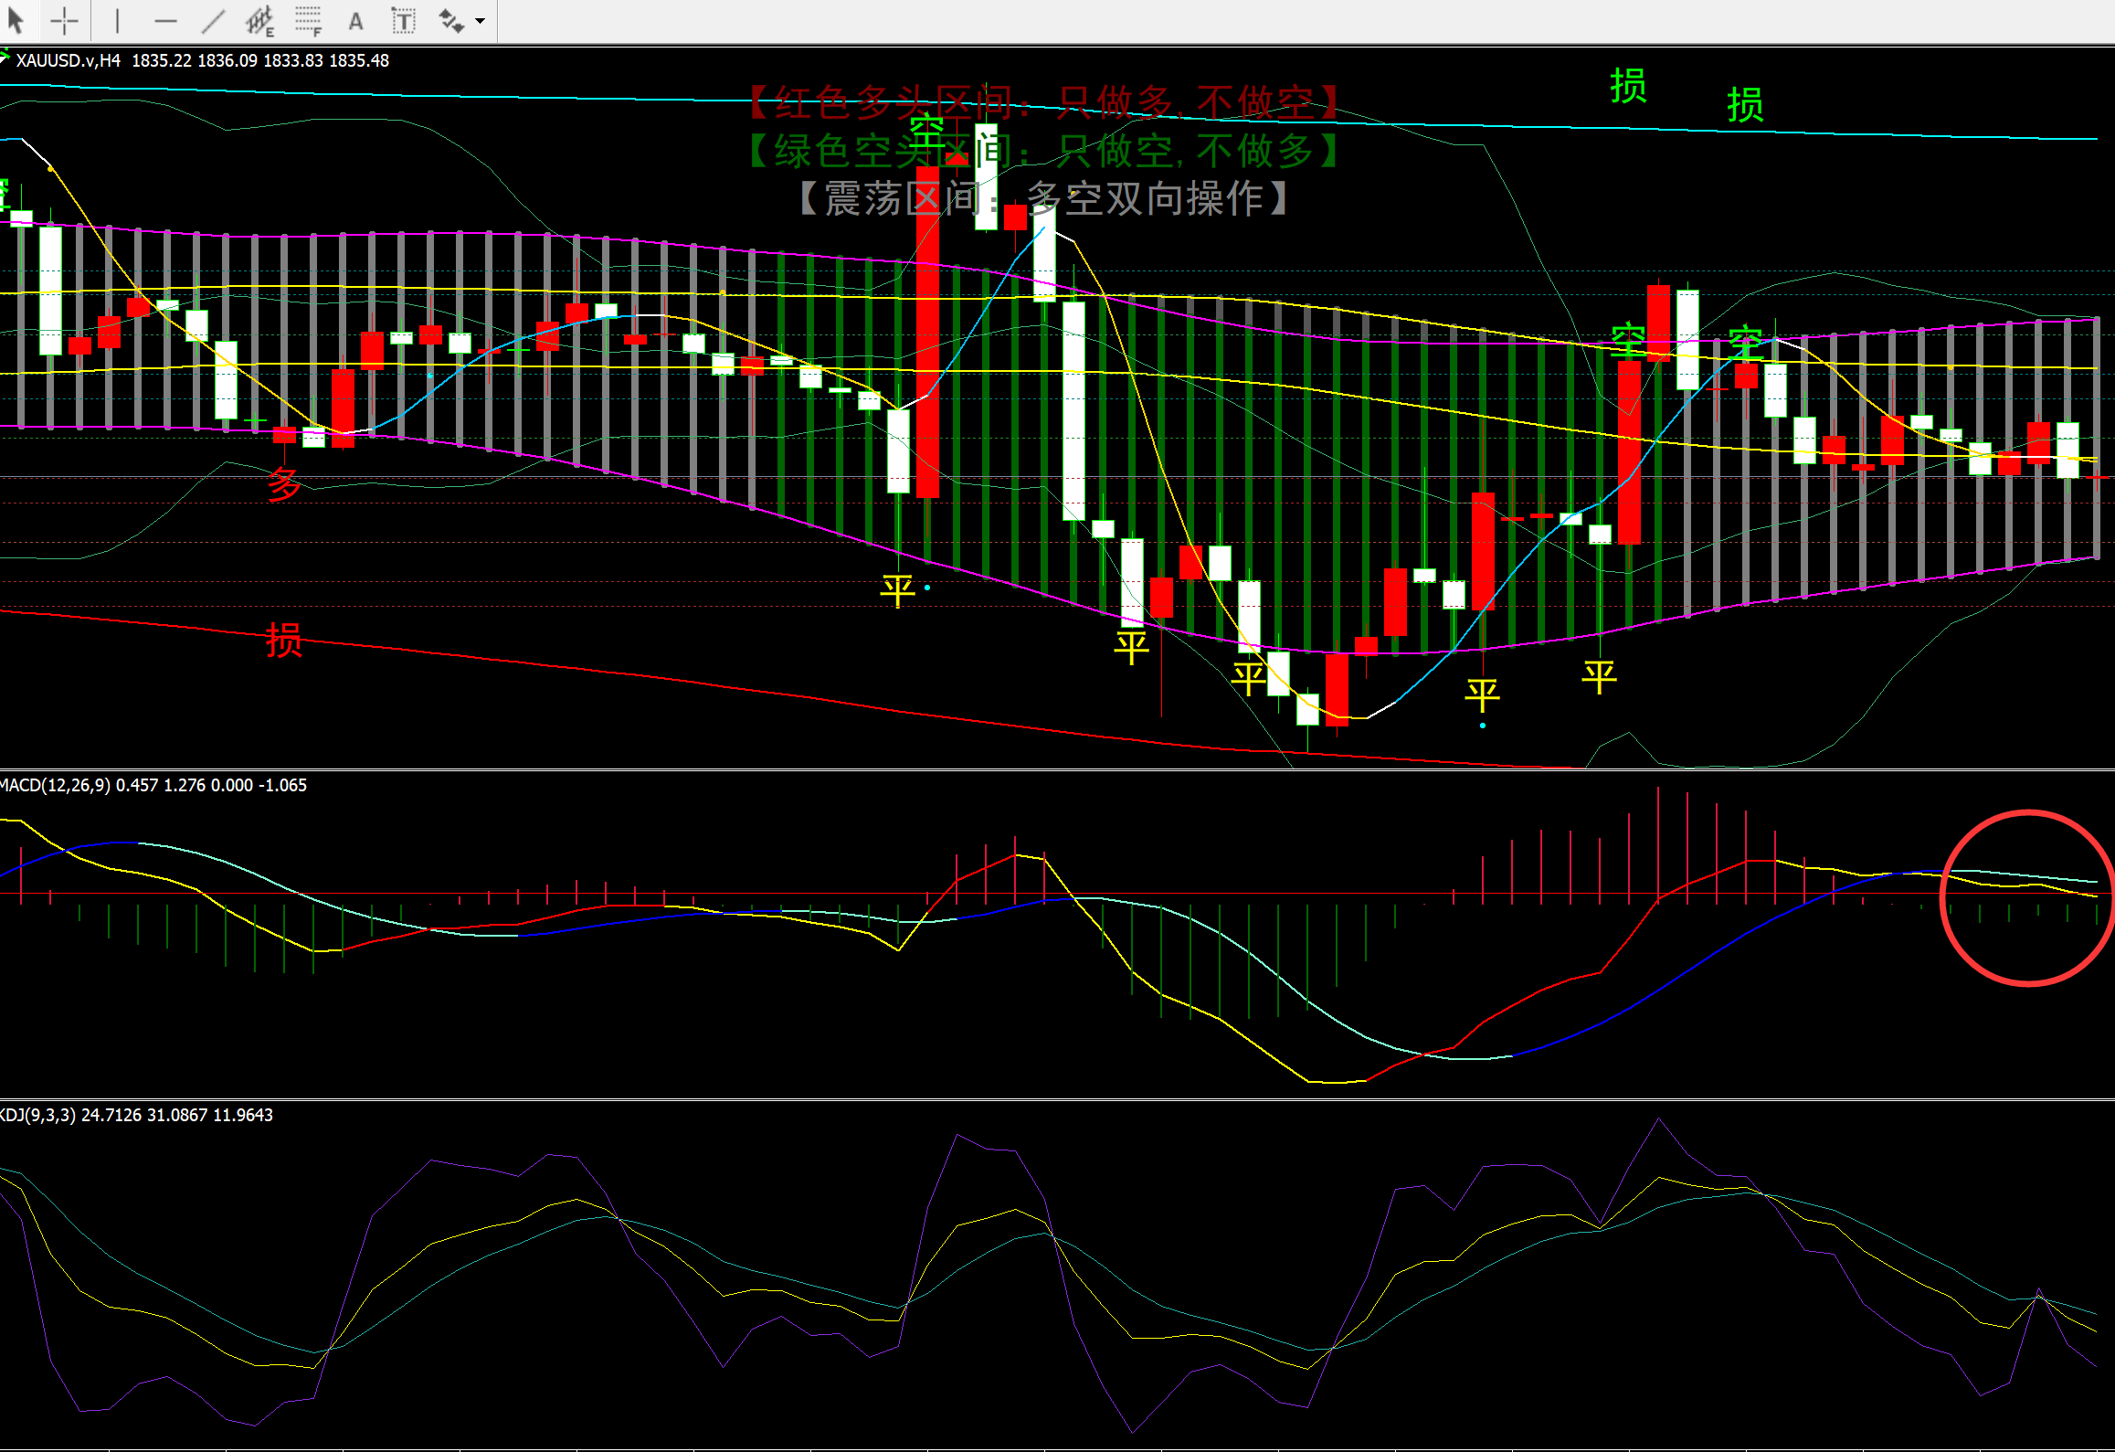Image resolution: width=2115 pixels, height=1452 pixels.
Task: Click the red 多 marker on chart
Action: (283, 484)
